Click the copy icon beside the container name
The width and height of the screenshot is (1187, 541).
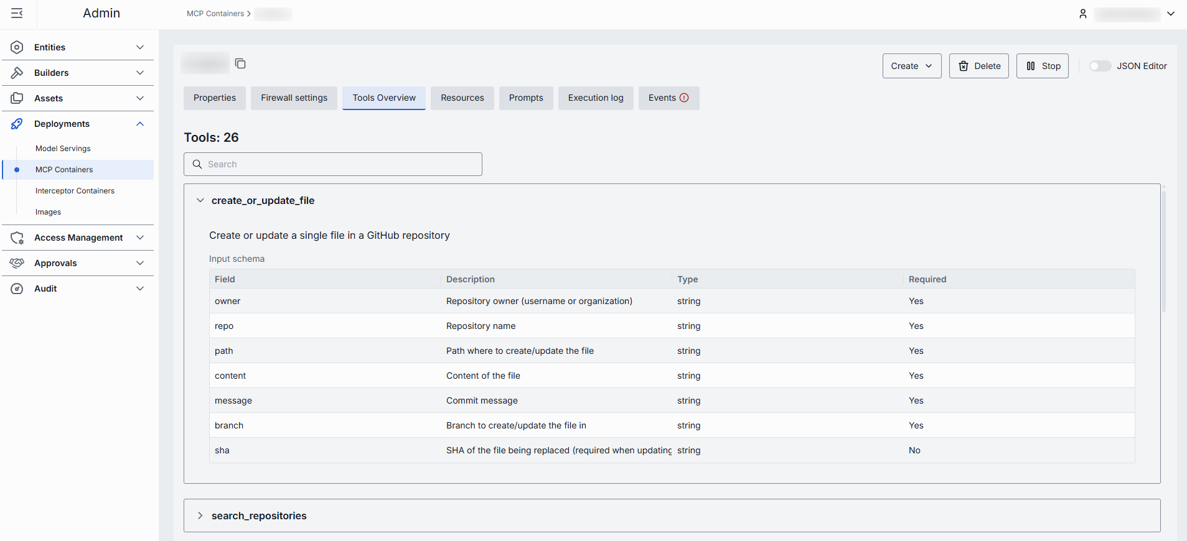click(240, 63)
